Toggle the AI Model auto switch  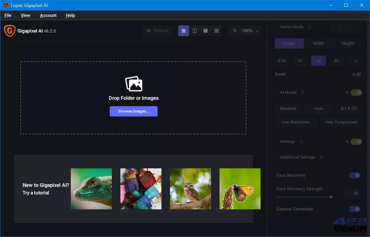click(x=356, y=93)
